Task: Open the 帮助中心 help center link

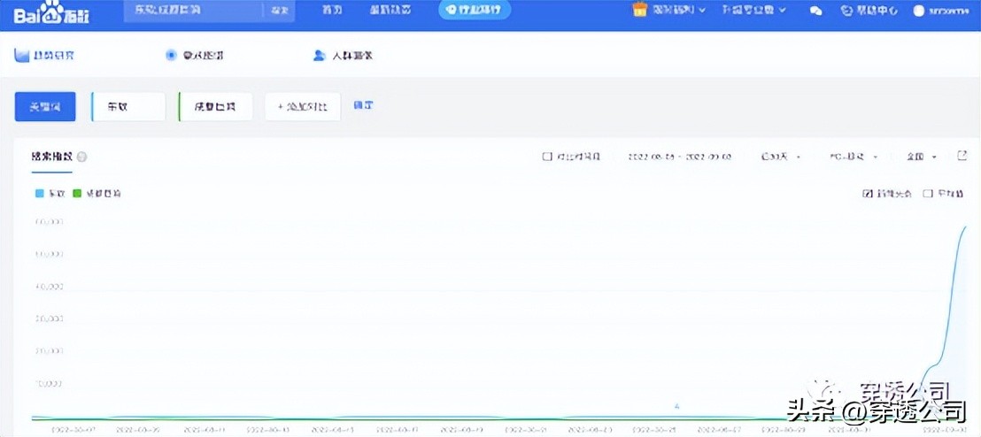Action: tap(870, 11)
